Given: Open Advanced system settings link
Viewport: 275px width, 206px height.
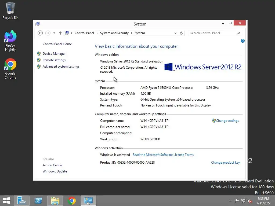Looking at the screenshot, I should tap(61, 67).
